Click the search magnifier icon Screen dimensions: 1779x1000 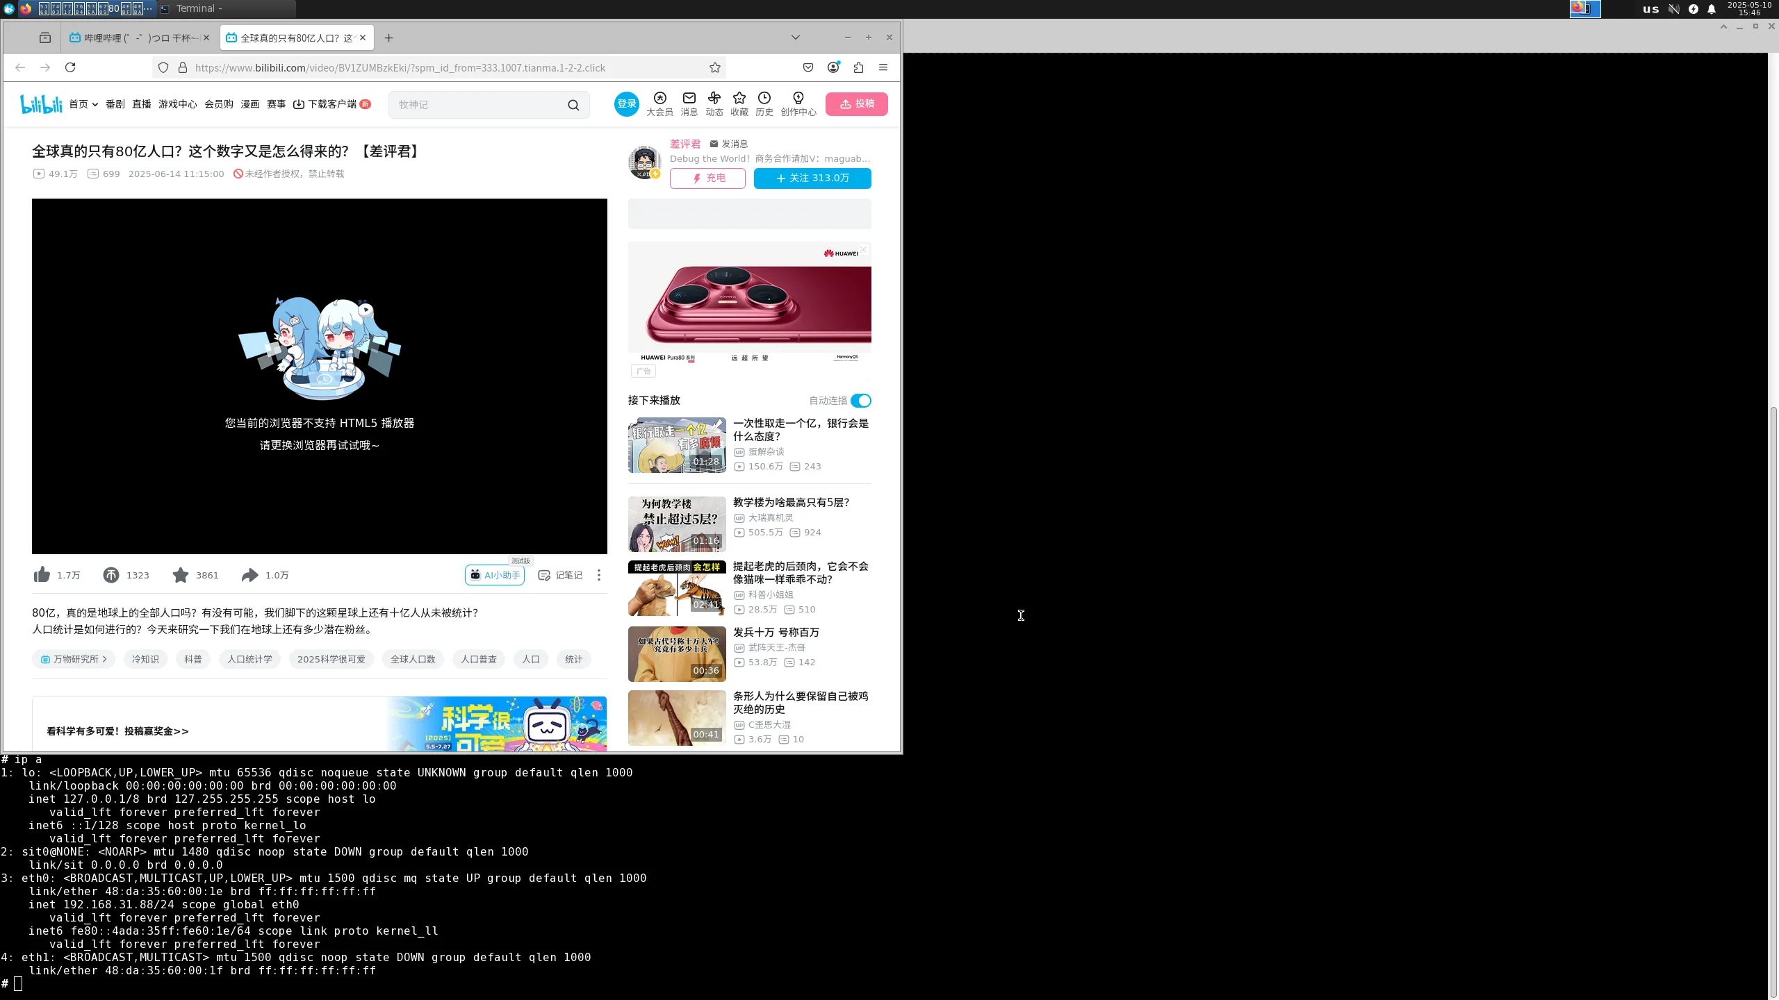click(x=573, y=105)
